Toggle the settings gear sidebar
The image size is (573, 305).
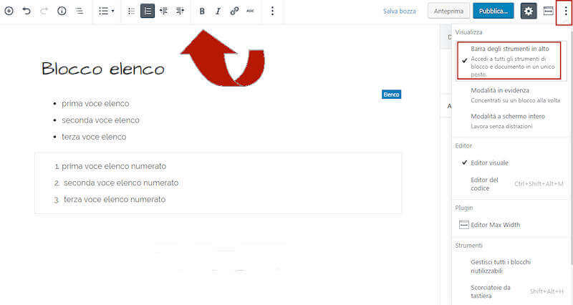529,11
